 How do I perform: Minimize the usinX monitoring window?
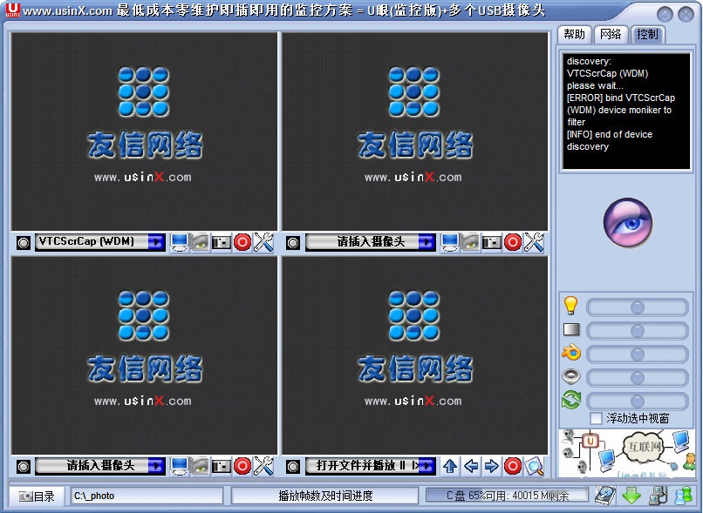click(665, 14)
